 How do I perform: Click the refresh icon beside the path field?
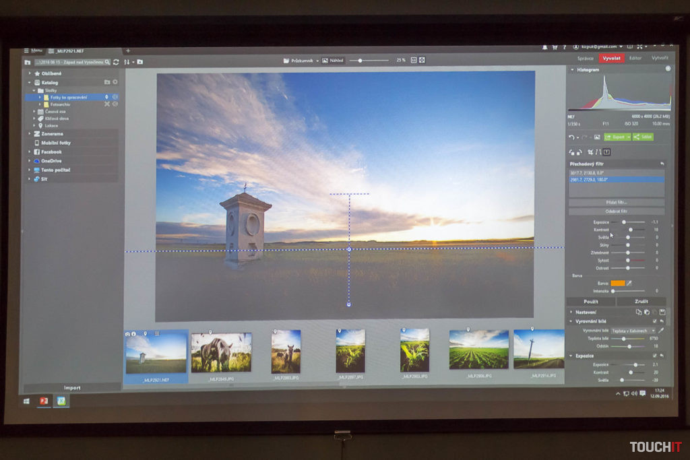116,62
